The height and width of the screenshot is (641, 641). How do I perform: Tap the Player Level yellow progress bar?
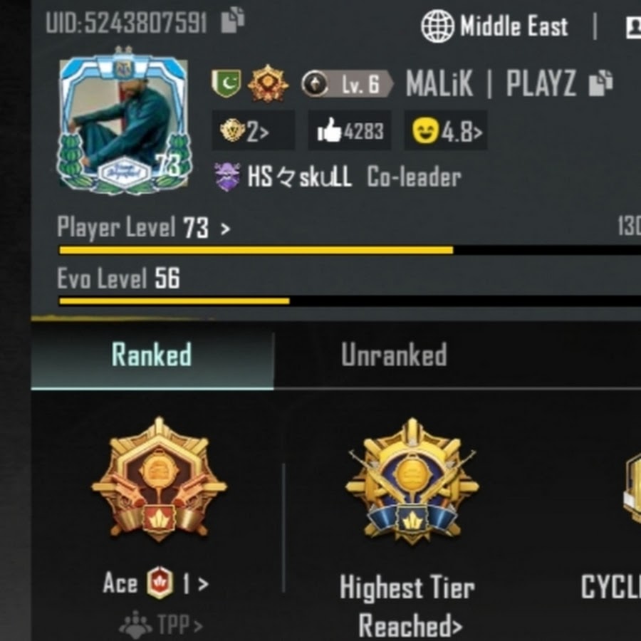350,250
